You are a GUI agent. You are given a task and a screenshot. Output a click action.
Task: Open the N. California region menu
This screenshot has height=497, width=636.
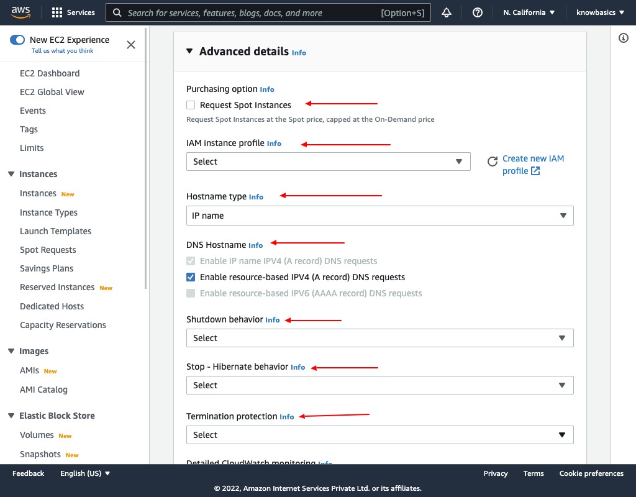[x=529, y=12]
